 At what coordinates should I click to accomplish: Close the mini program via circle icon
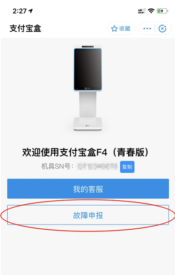(x=162, y=29)
